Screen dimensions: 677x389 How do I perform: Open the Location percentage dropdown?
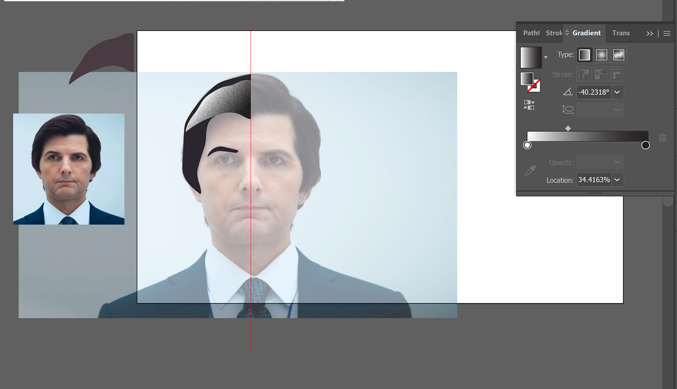617,180
